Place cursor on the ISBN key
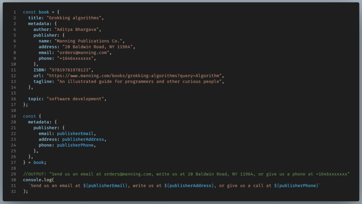 click(40, 70)
